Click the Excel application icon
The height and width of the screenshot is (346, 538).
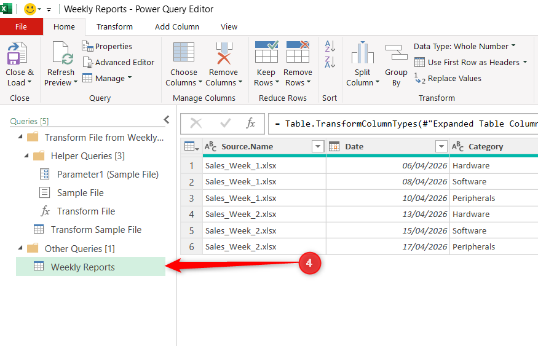pos(6,9)
